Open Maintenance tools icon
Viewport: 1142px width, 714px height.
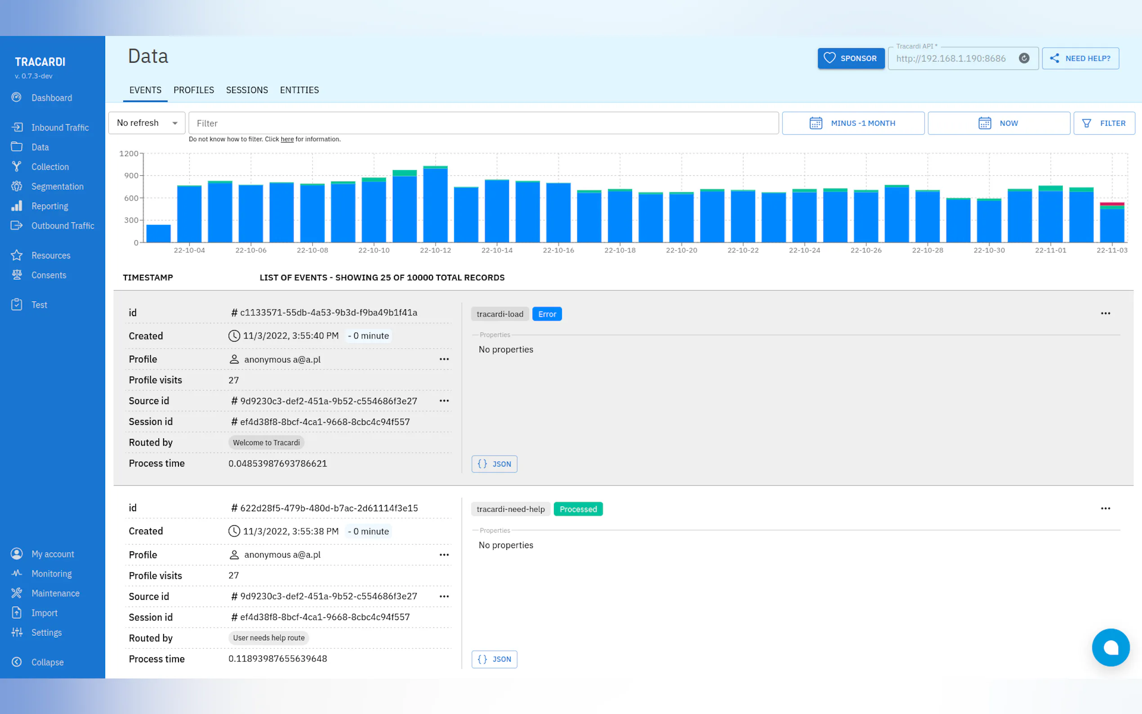click(x=17, y=593)
